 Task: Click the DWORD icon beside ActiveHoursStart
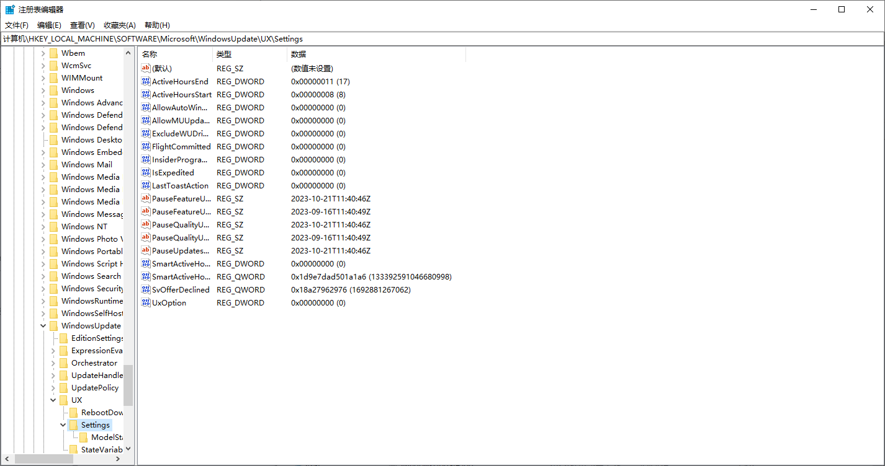tap(146, 94)
